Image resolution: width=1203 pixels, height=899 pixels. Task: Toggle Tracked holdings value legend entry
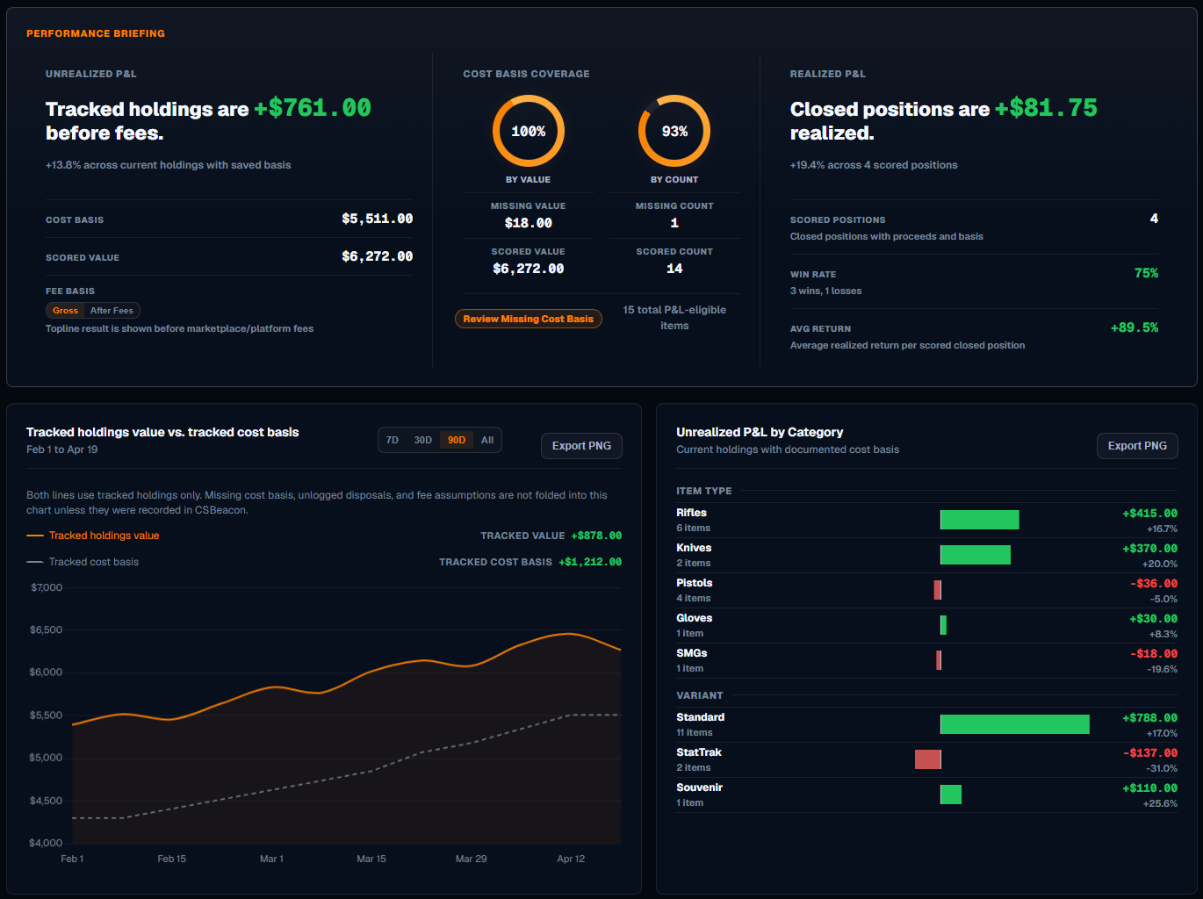point(93,536)
